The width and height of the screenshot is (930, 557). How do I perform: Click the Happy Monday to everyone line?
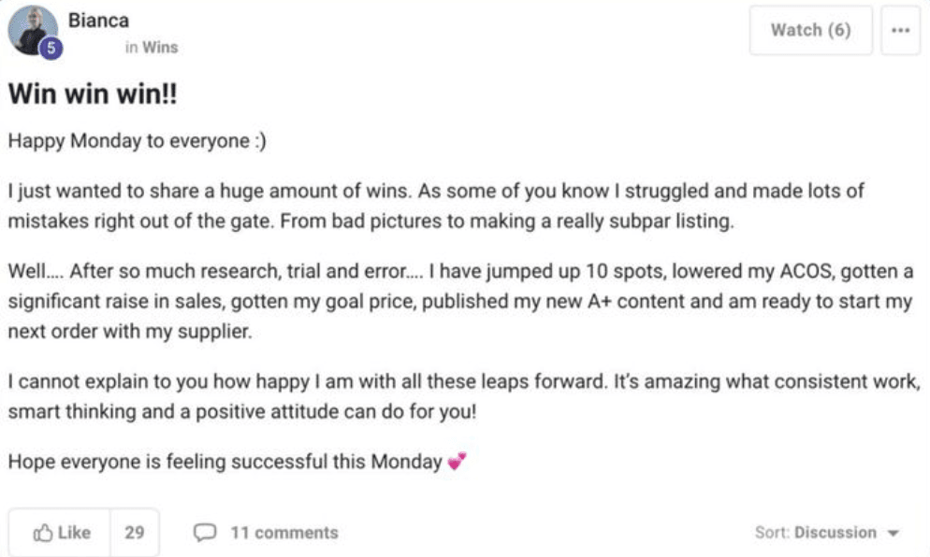click(137, 141)
